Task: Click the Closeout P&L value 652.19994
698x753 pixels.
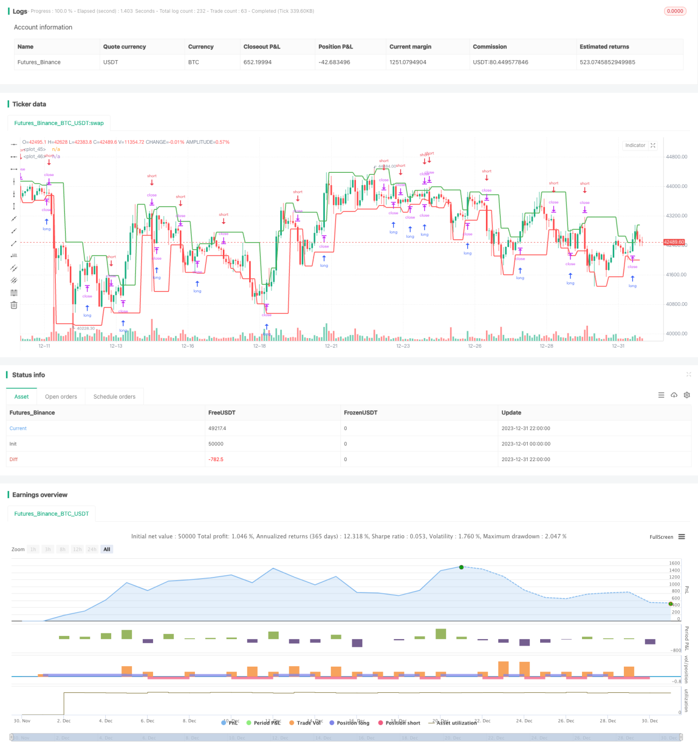Action: pyautogui.click(x=258, y=62)
